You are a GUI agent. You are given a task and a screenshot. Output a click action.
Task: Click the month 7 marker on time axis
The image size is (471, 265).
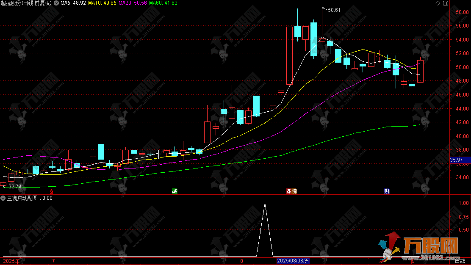tap(53, 261)
